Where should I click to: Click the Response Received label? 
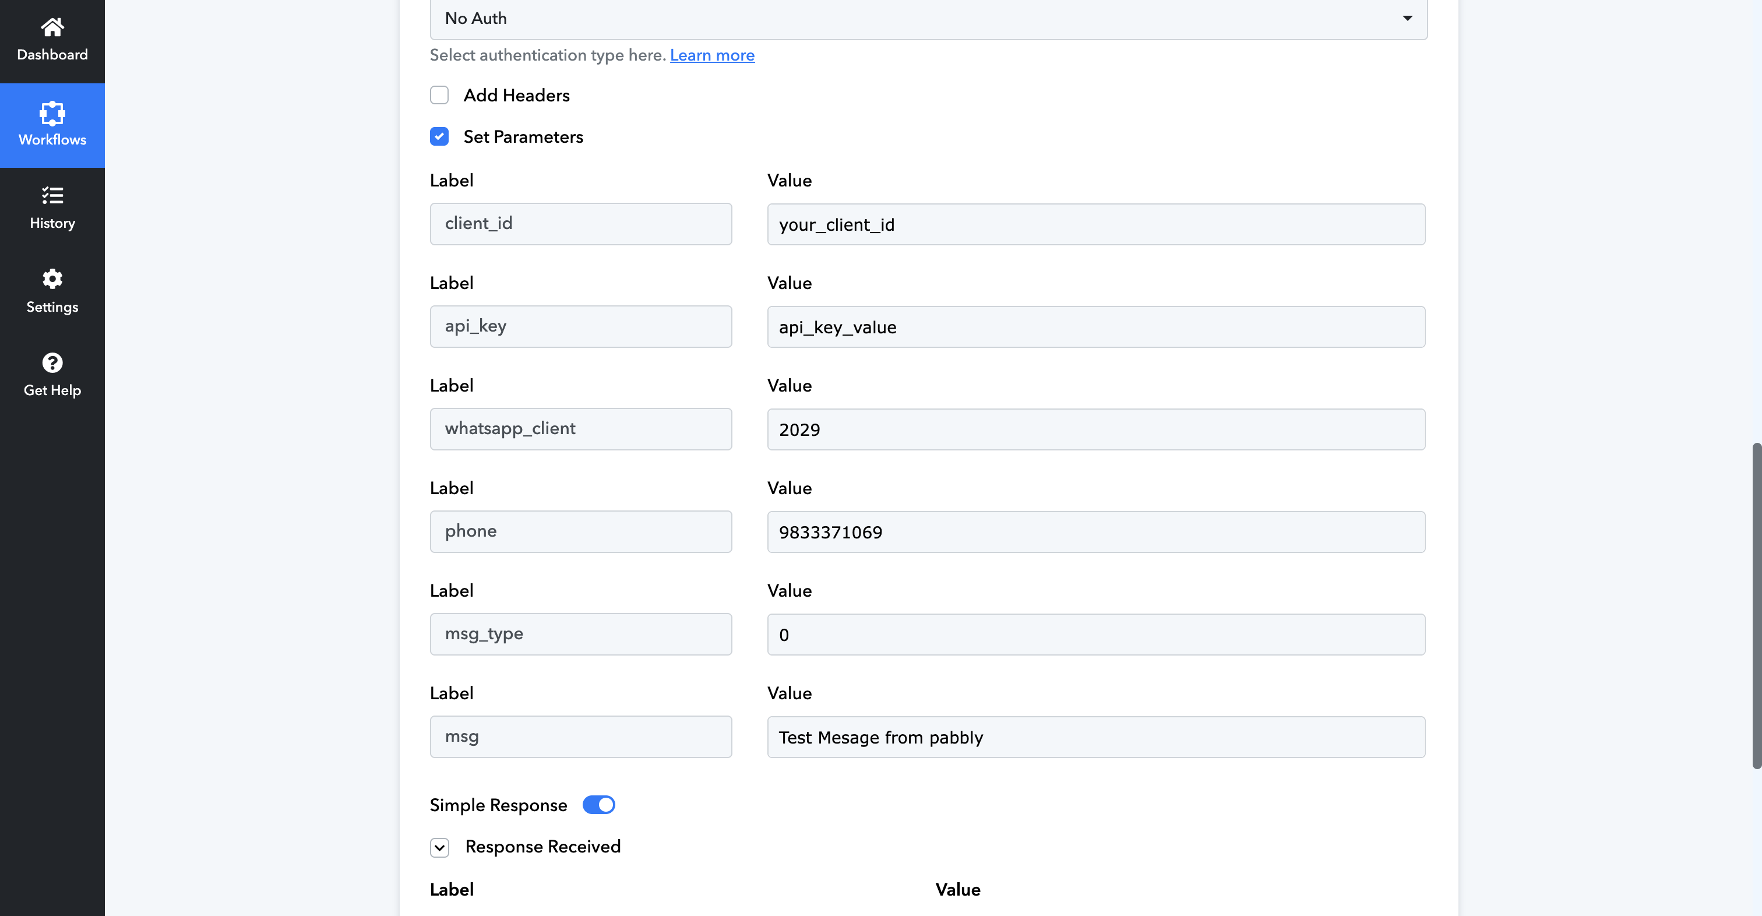pyautogui.click(x=542, y=846)
